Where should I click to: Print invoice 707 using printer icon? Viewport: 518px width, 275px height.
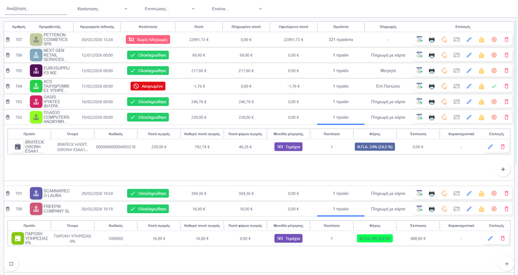pyautogui.click(x=431, y=39)
